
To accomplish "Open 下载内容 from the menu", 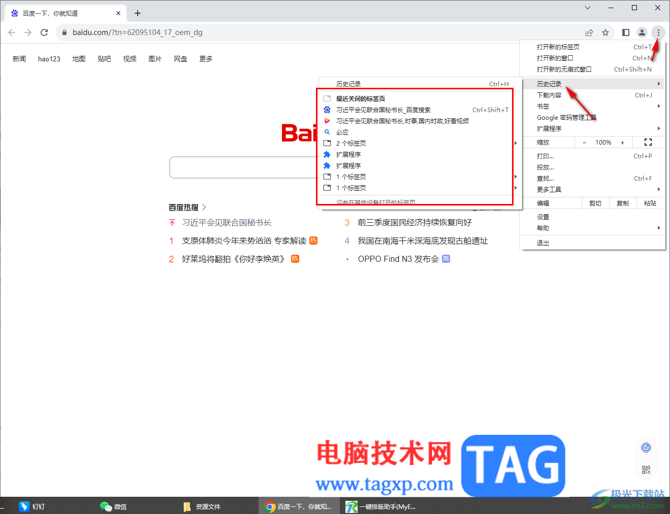I will coord(550,95).
